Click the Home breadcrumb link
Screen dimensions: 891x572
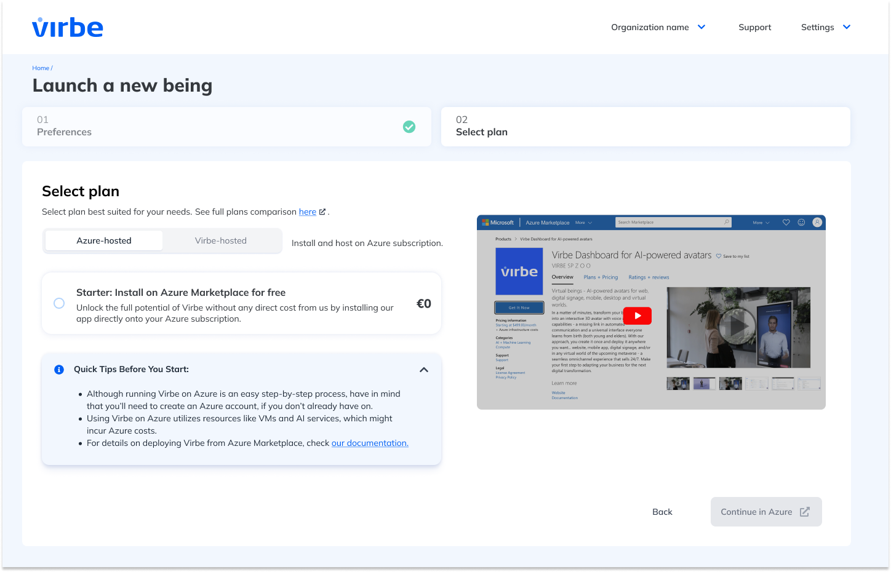[41, 68]
